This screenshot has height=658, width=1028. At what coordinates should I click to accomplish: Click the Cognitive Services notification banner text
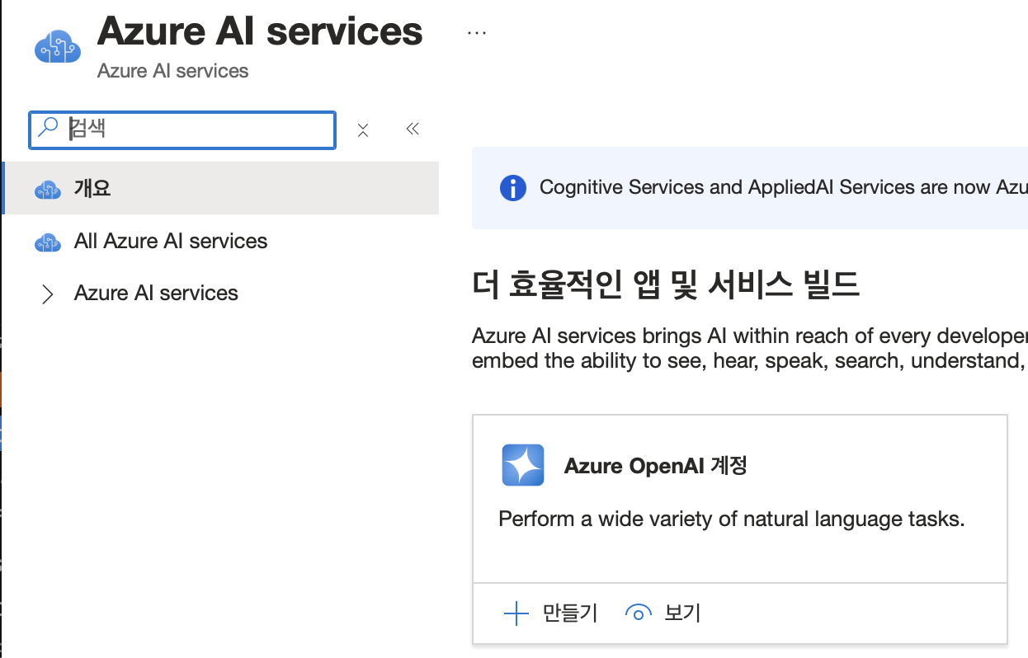pos(783,187)
